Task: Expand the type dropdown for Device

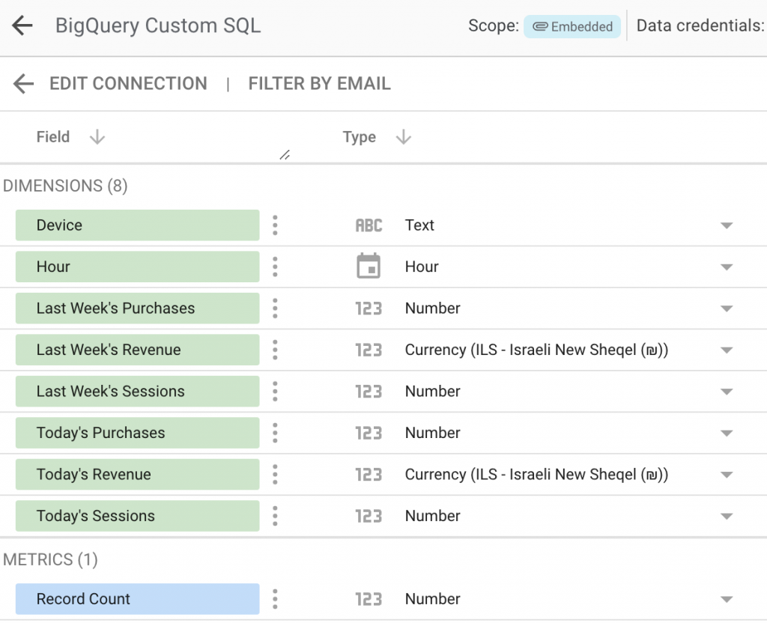Action: pos(727,226)
